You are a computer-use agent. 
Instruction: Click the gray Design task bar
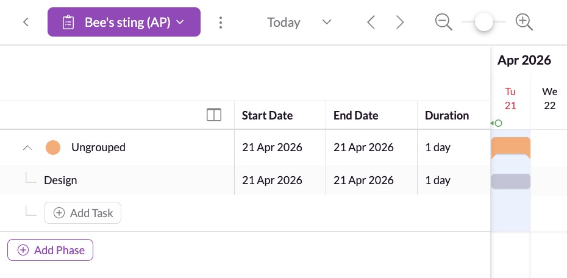[x=510, y=181]
